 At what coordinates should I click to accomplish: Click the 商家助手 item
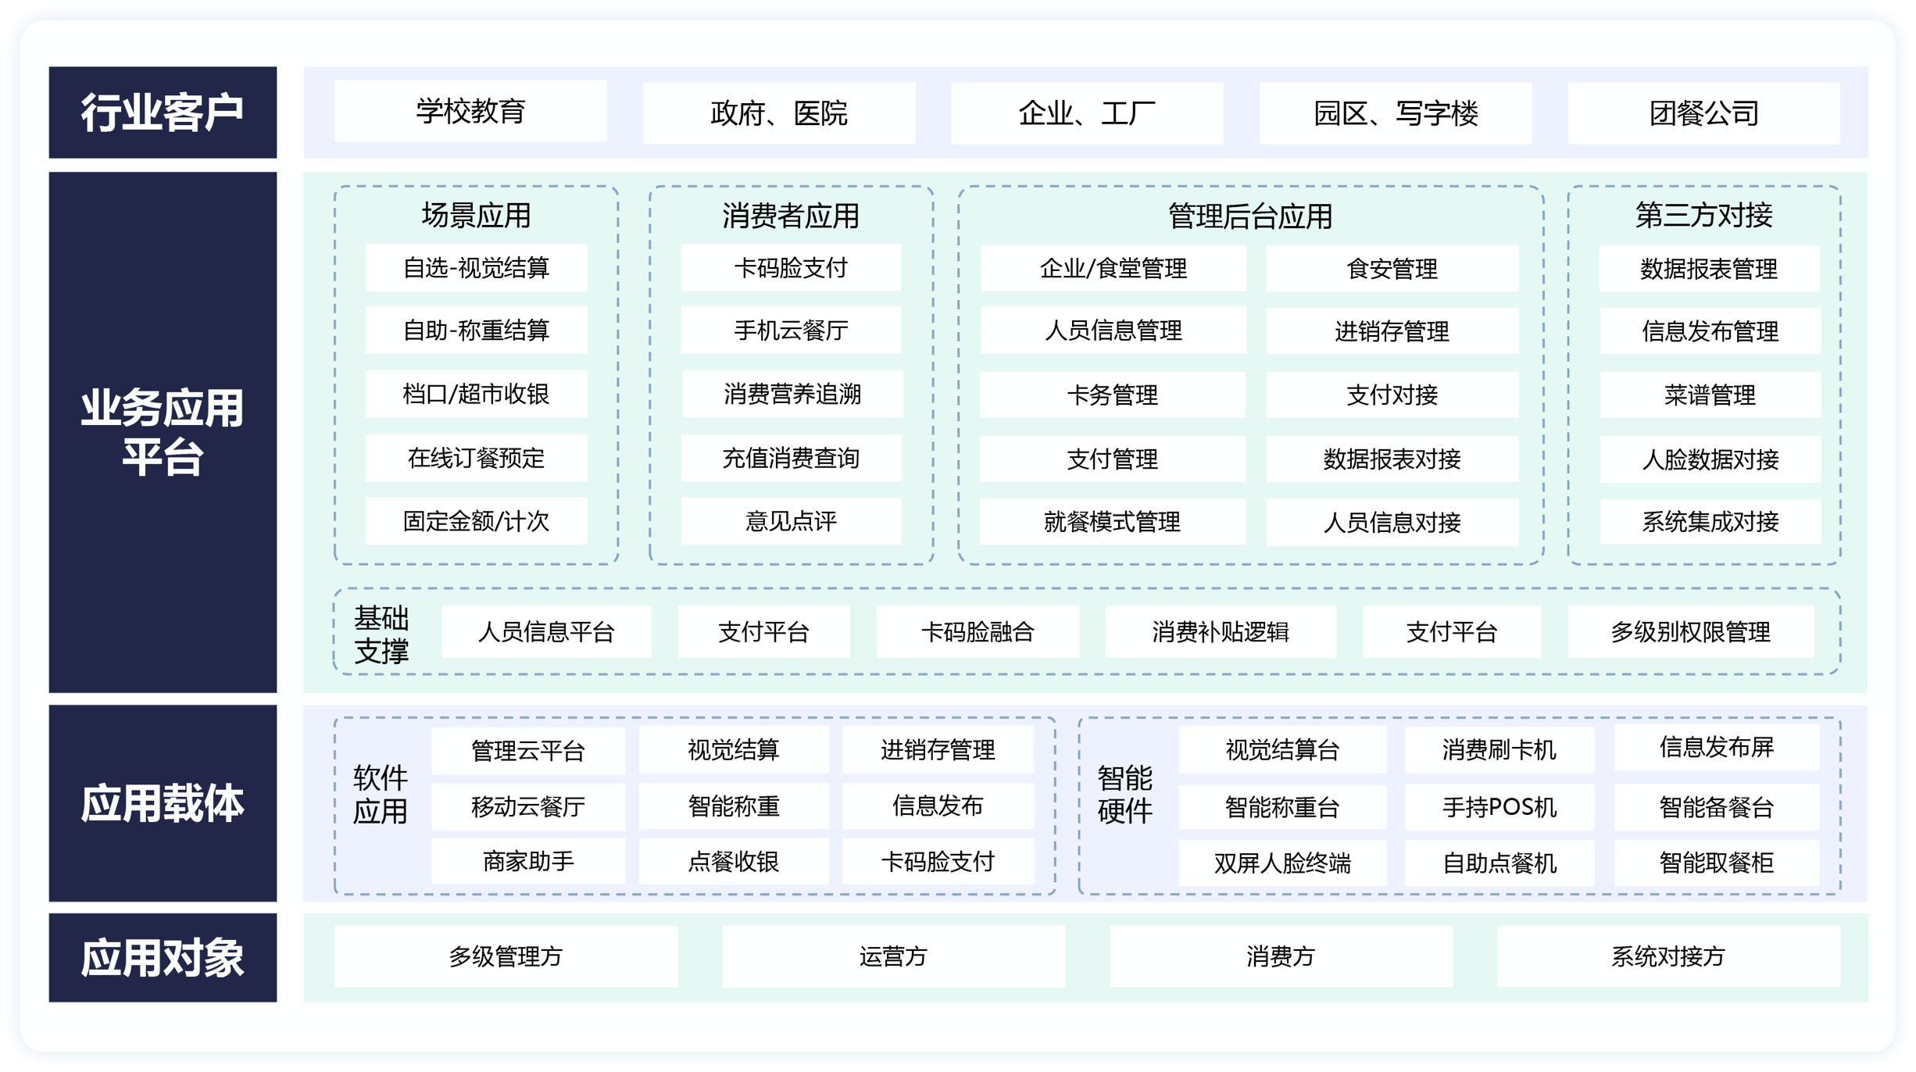click(528, 862)
